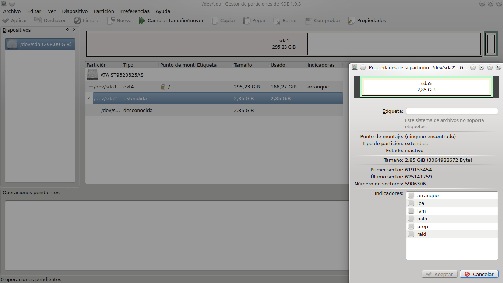Open the Archivo menu
Viewport: 503px width, 283px height.
[x=12, y=11]
